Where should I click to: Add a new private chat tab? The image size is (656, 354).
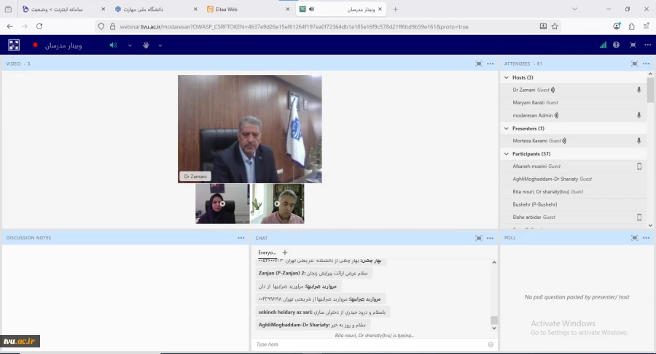(285, 253)
